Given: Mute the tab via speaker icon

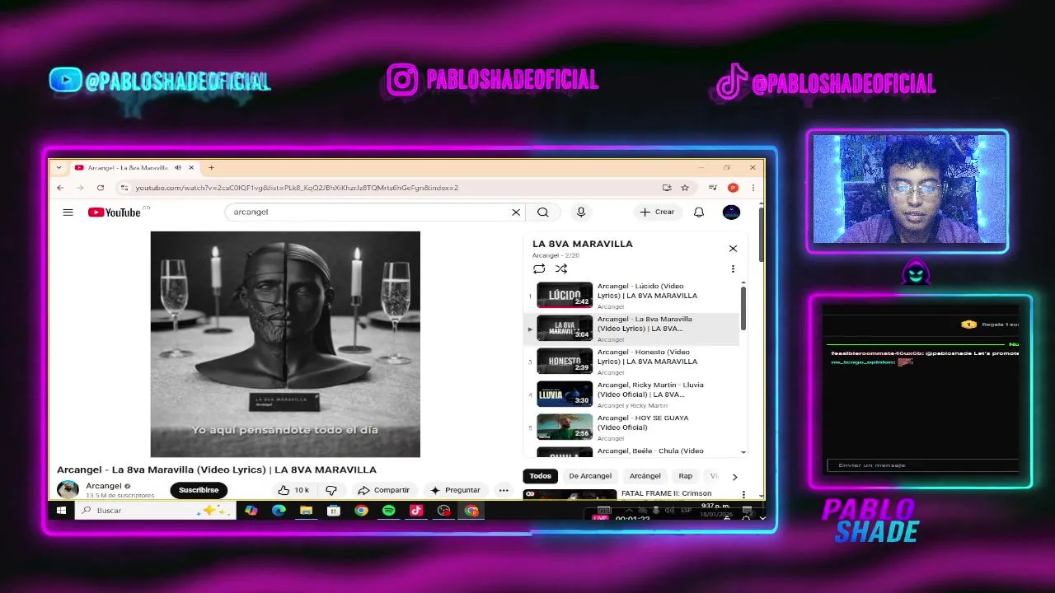Looking at the screenshot, I should pos(178,167).
